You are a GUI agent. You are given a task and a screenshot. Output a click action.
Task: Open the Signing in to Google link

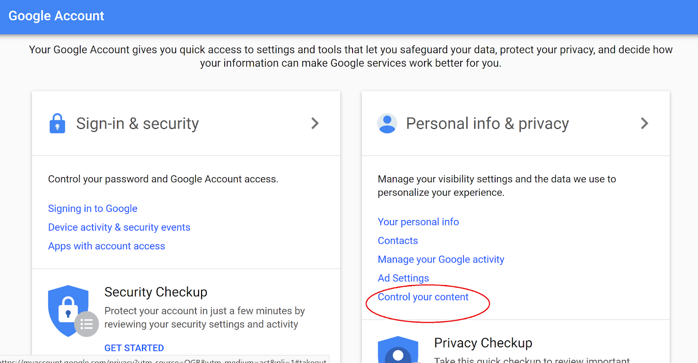click(x=92, y=209)
